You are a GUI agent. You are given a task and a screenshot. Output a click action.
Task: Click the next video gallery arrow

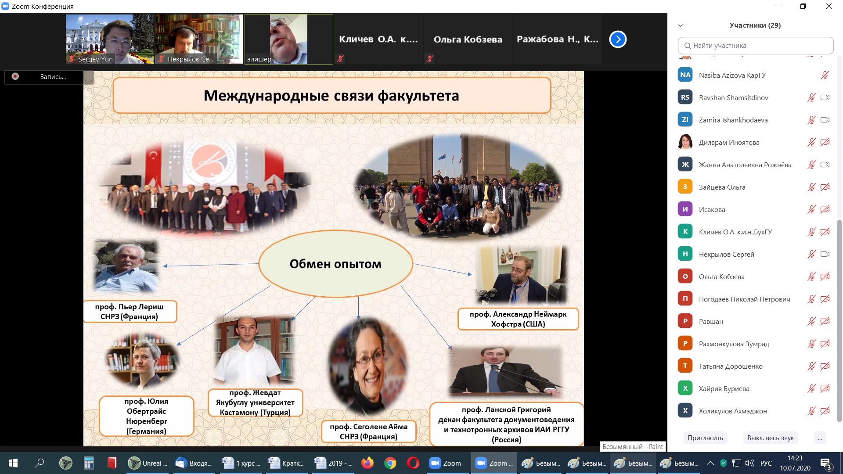[618, 39]
